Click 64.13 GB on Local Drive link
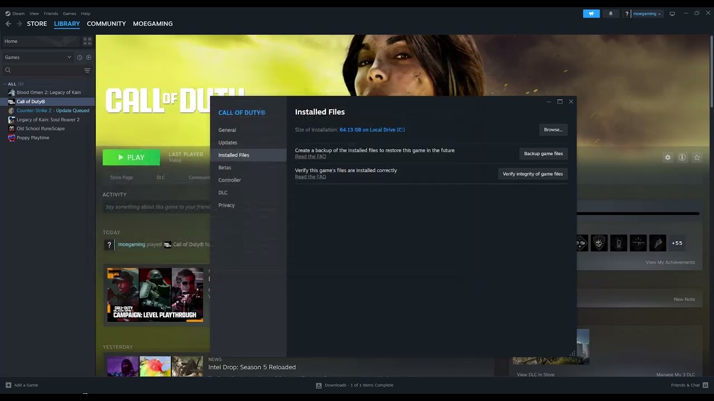The height and width of the screenshot is (401, 714). coord(372,130)
